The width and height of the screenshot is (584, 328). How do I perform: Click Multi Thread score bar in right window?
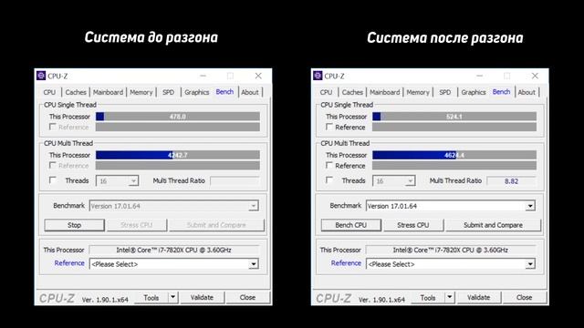[454, 155]
